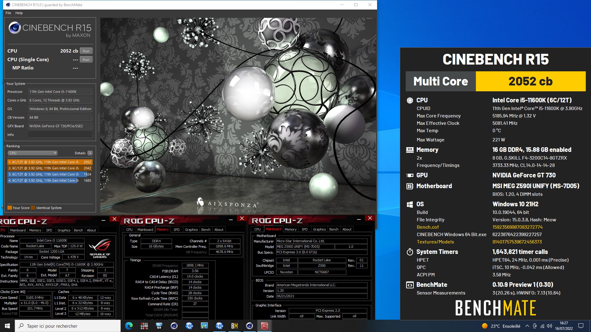Open the Windows Start menu
The height and width of the screenshot is (332, 591).
click(x=7, y=326)
